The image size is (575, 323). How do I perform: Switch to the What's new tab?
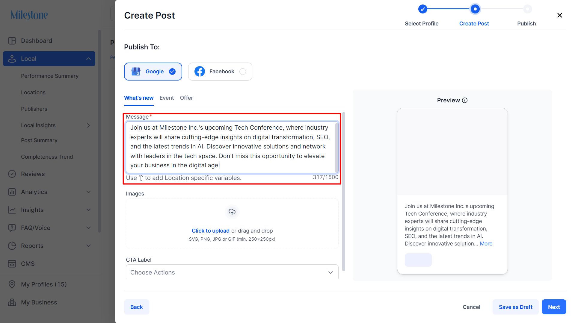(139, 98)
